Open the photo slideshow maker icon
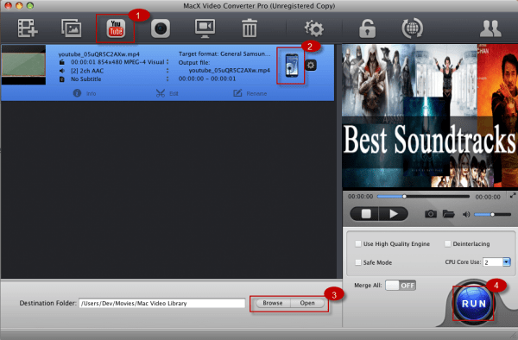This screenshot has height=340, width=518. 72,28
